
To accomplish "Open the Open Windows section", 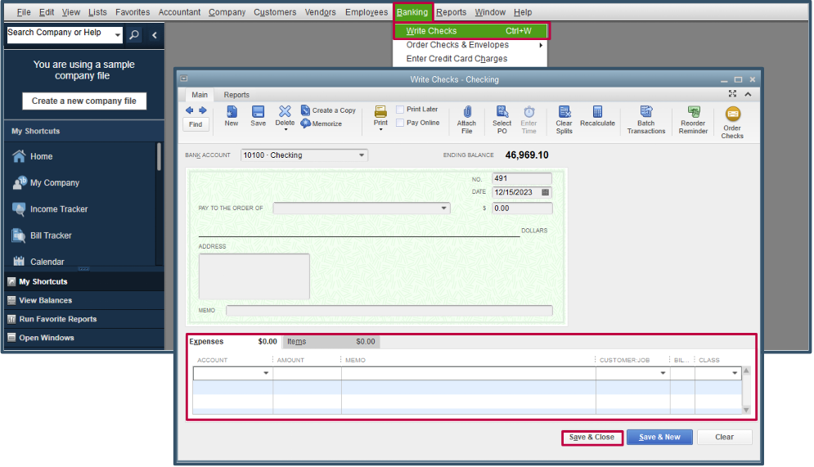I will point(84,338).
